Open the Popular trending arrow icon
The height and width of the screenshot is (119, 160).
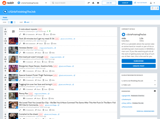[89, 3]
